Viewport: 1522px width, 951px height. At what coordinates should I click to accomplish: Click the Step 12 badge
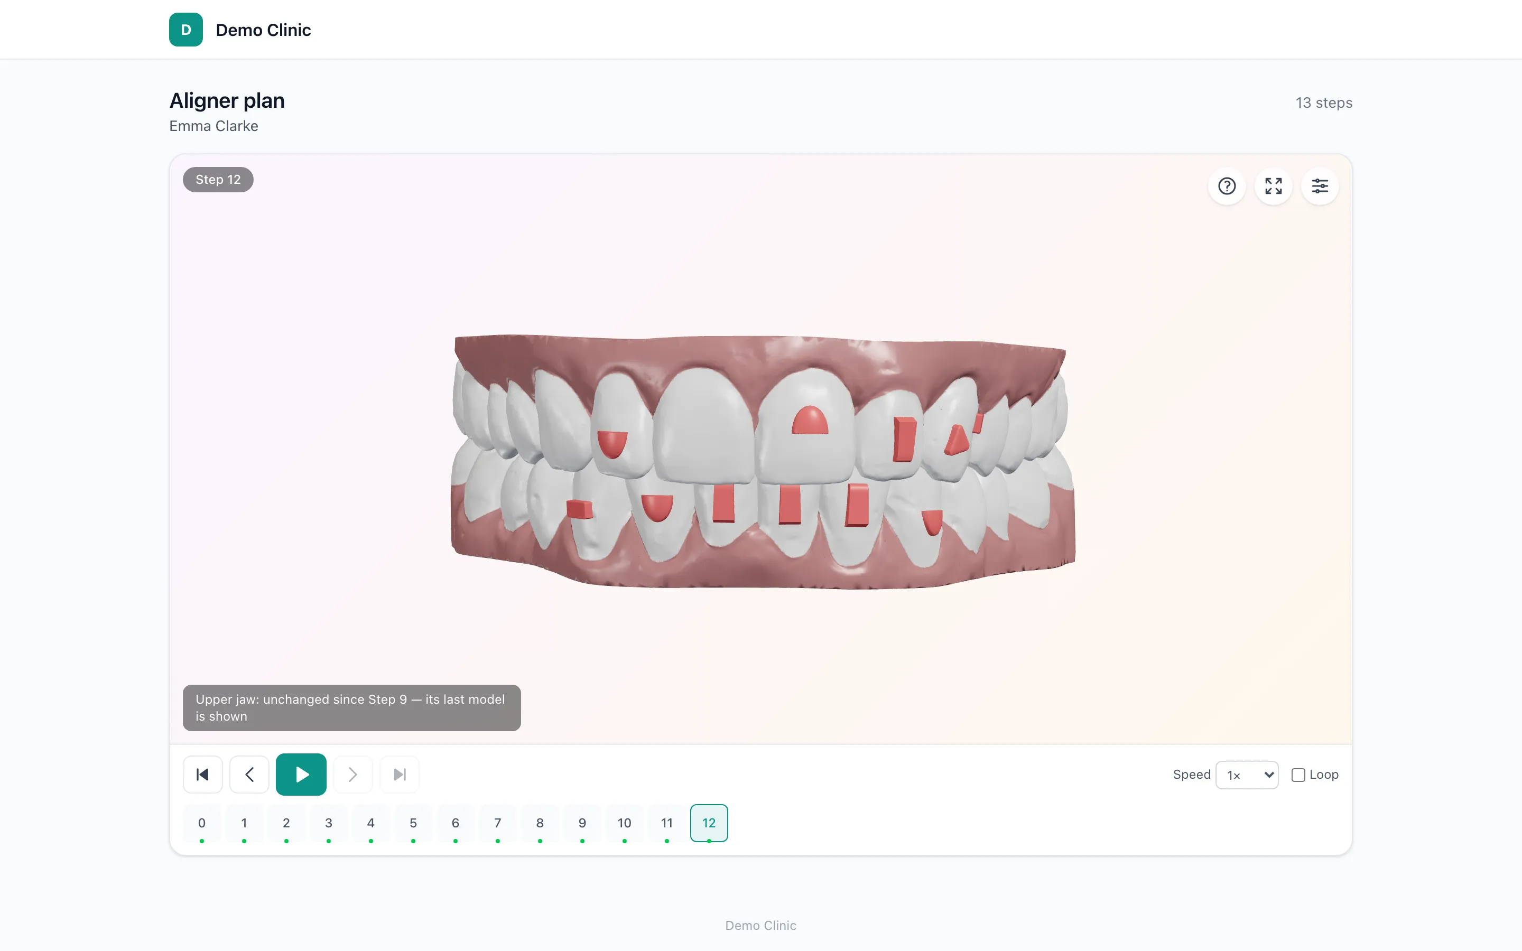point(218,180)
